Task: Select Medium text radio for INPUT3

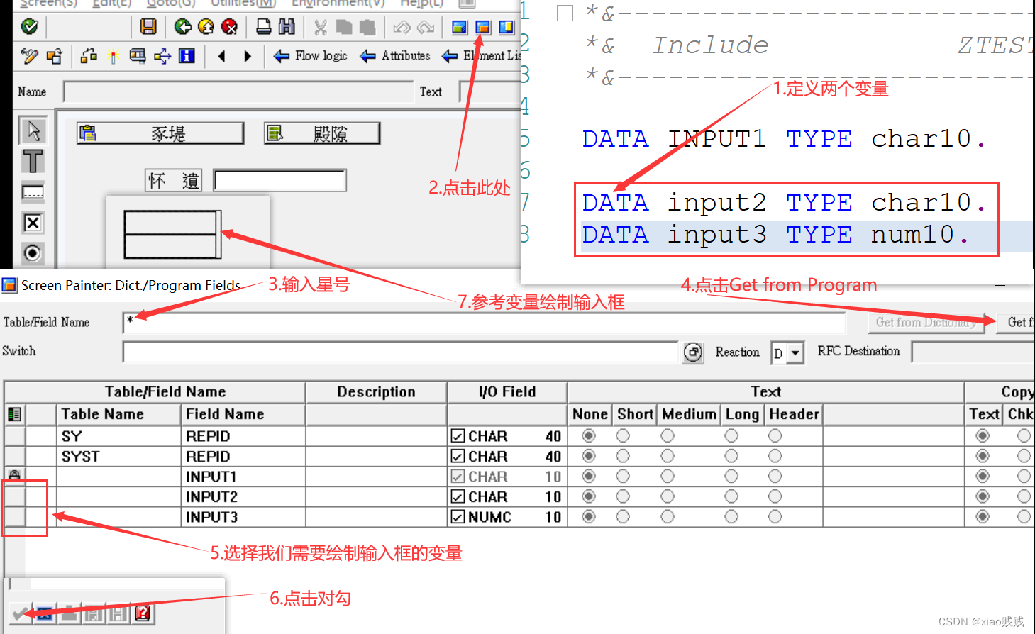Action: click(668, 517)
